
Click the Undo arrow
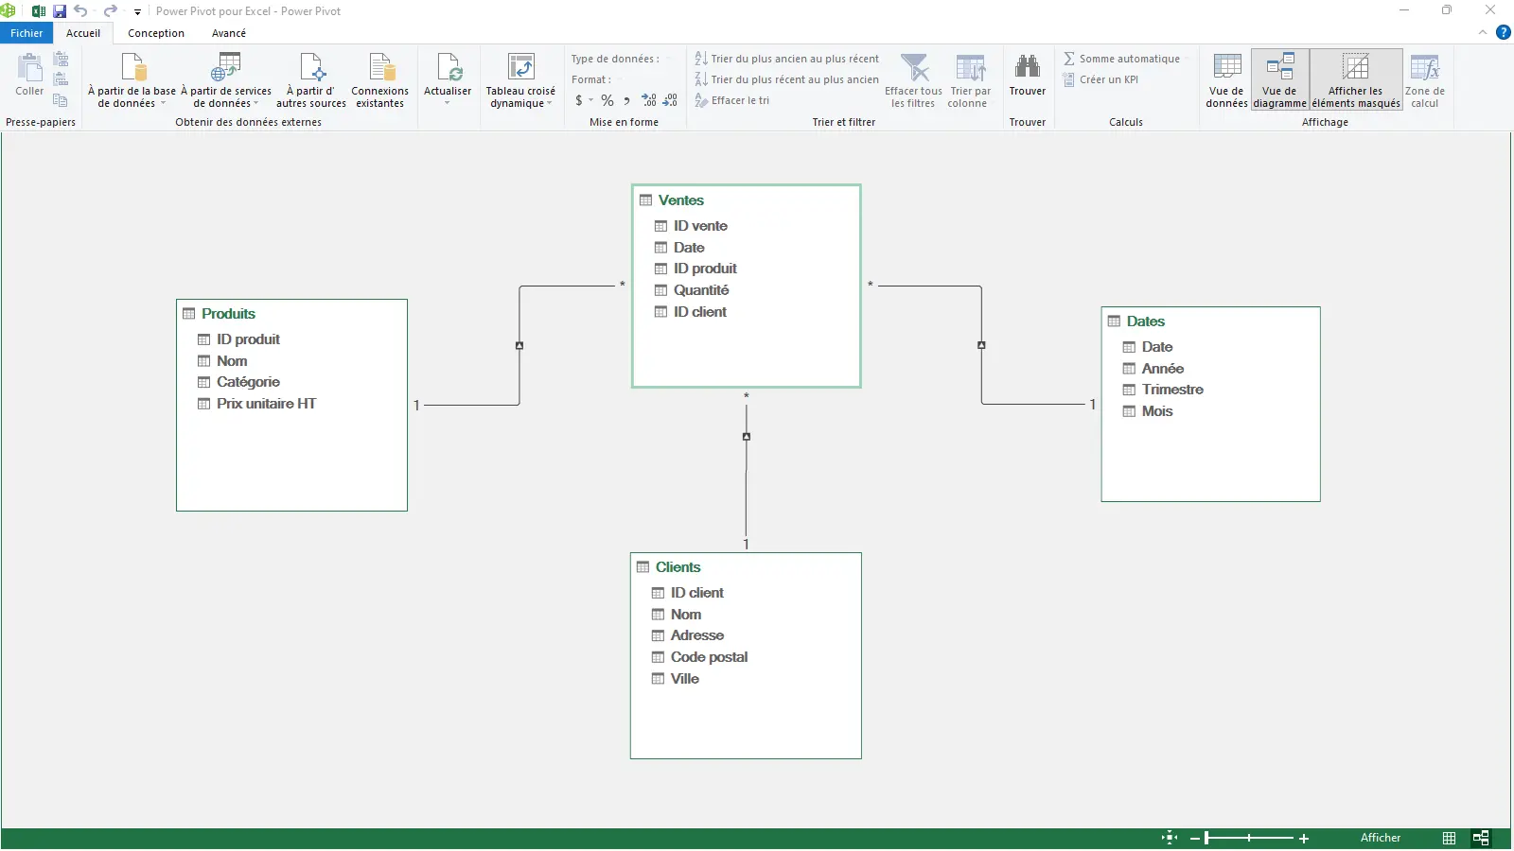point(80,11)
